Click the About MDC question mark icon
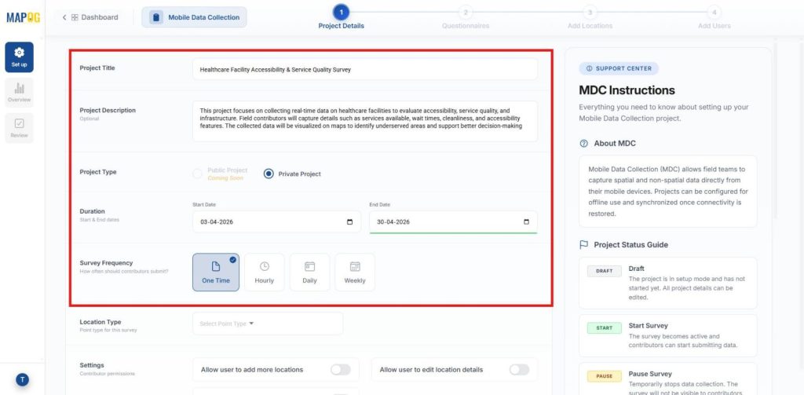The image size is (804, 395). (583, 144)
